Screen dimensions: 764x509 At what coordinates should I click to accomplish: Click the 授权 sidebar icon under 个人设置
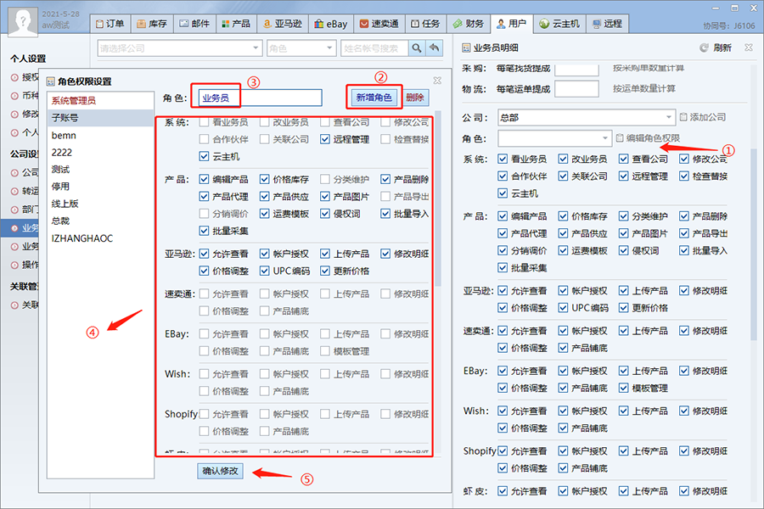coord(14,77)
